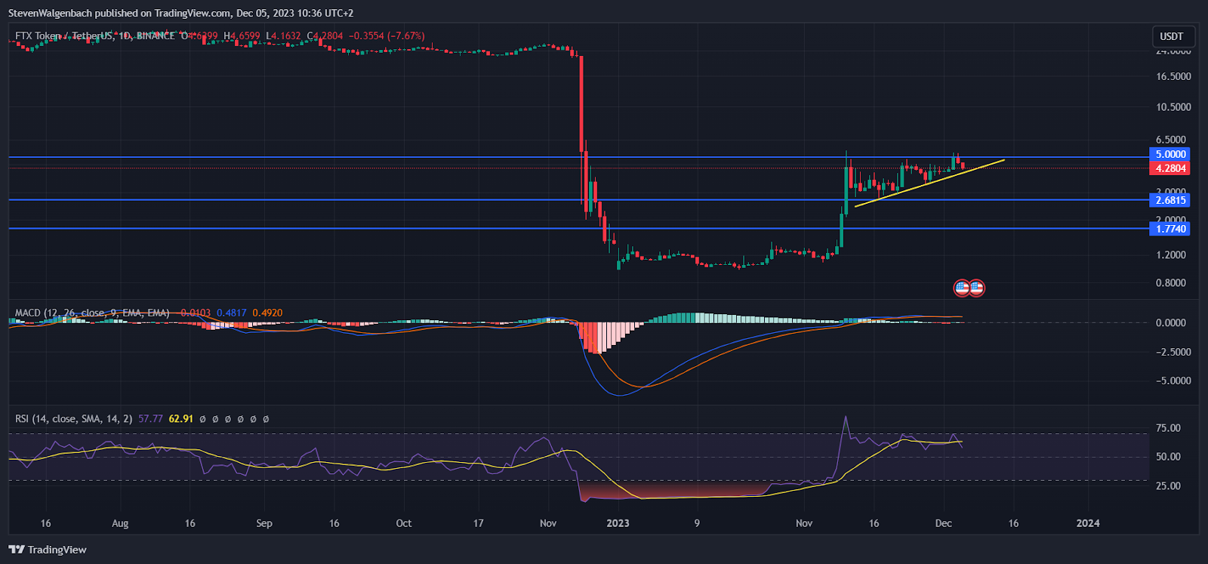Click the MACD signal value 0.4920

267,313
